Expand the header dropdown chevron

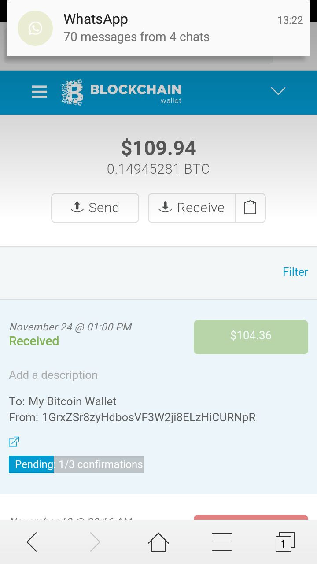pos(278,91)
